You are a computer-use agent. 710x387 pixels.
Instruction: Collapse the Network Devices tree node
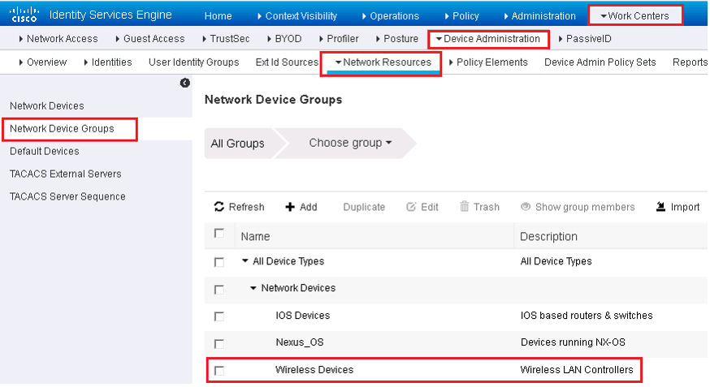coord(253,288)
